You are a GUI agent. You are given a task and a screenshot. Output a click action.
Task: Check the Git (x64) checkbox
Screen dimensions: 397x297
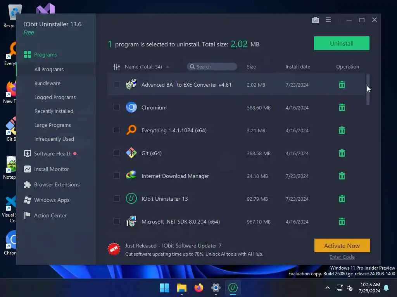click(116, 152)
